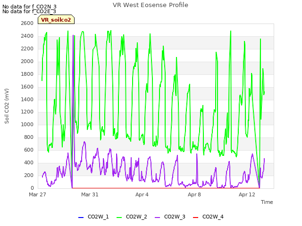Click the 1200 y-axis tick label

(x=27, y=112)
